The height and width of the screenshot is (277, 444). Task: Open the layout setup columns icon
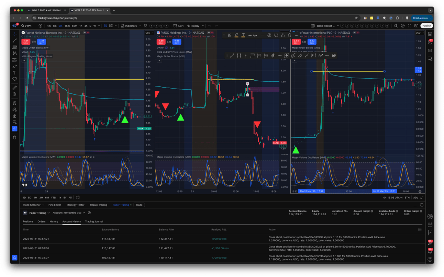coord(313,26)
